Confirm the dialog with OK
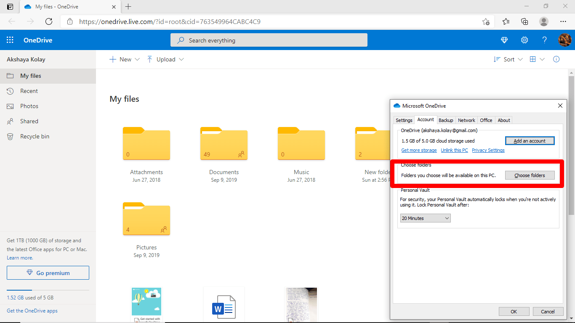 click(x=514, y=312)
